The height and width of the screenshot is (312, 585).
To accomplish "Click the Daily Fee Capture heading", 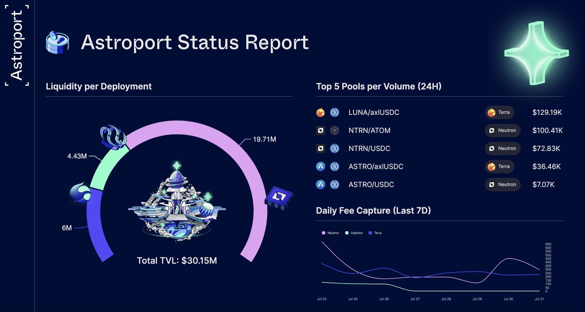I will pos(373,211).
